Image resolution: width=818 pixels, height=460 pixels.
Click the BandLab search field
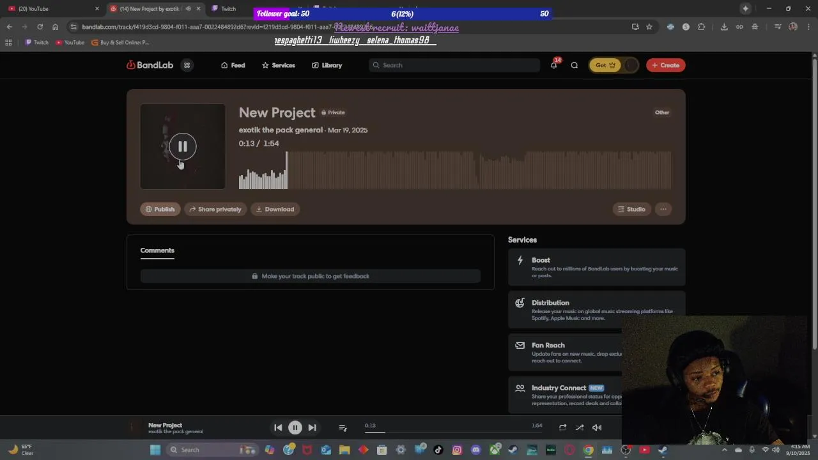[454, 65]
